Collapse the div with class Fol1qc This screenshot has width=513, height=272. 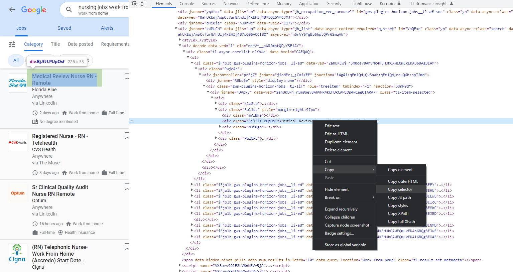[x=216, y=109]
